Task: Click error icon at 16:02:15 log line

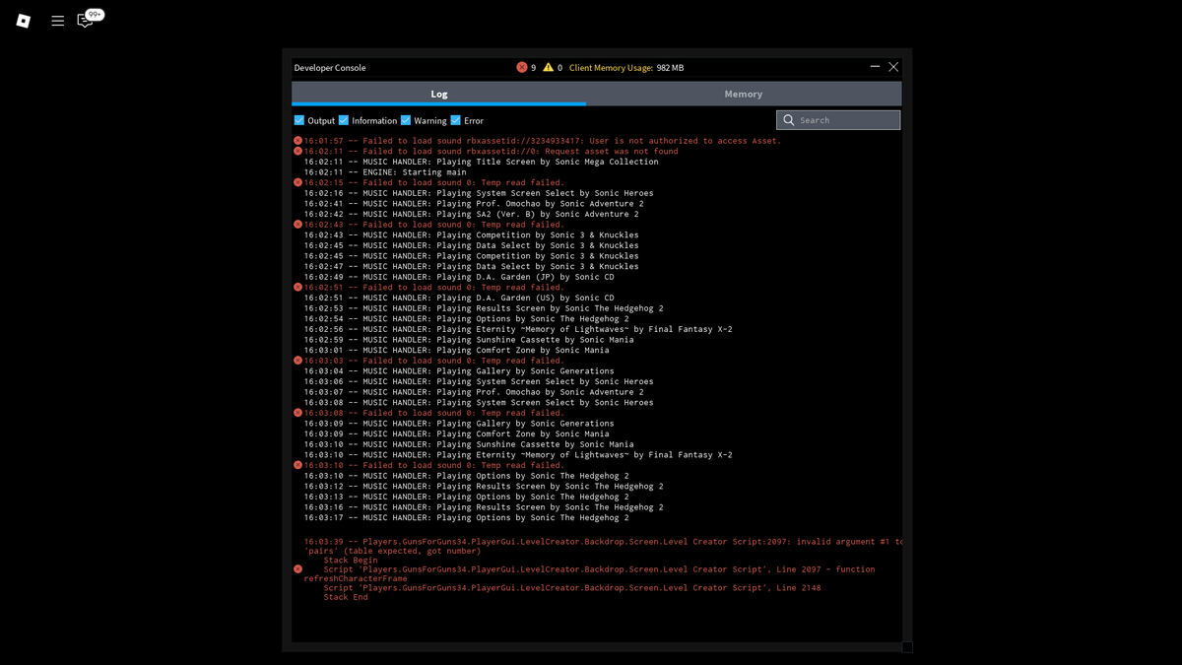Action: 297,182
